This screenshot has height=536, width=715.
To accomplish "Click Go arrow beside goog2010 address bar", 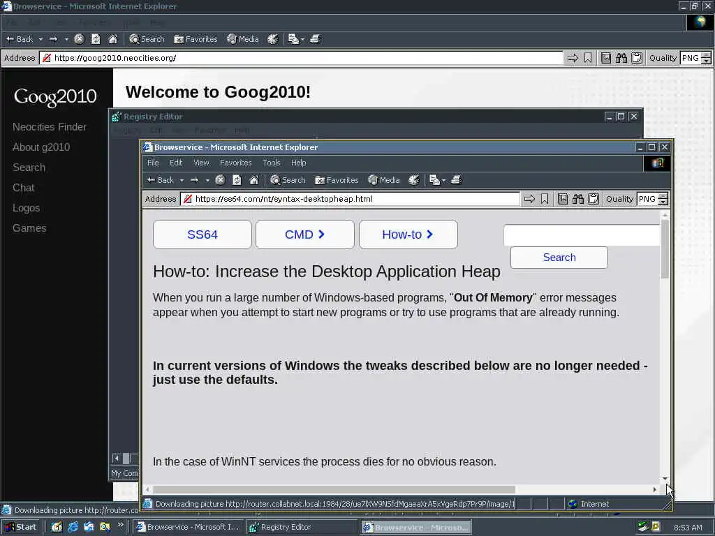I will tap(573, 58).
